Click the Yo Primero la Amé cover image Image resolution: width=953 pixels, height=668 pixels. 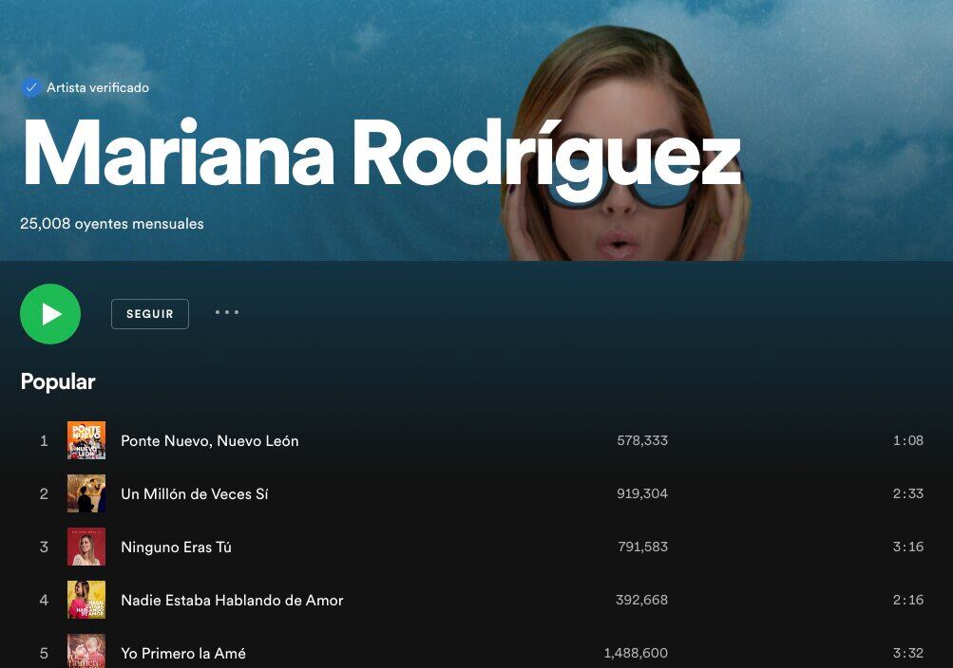[x=86, y=652]
